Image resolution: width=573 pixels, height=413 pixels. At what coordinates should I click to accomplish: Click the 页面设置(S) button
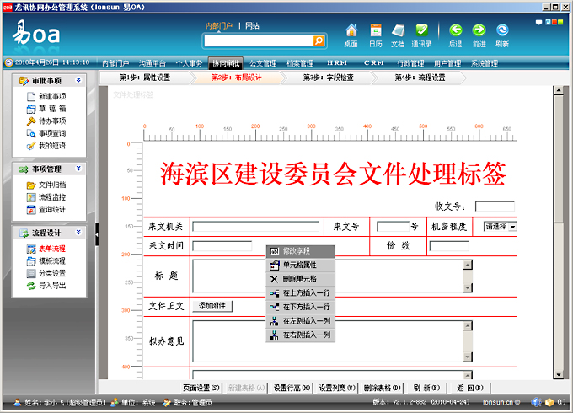click(x=201, y=389)
